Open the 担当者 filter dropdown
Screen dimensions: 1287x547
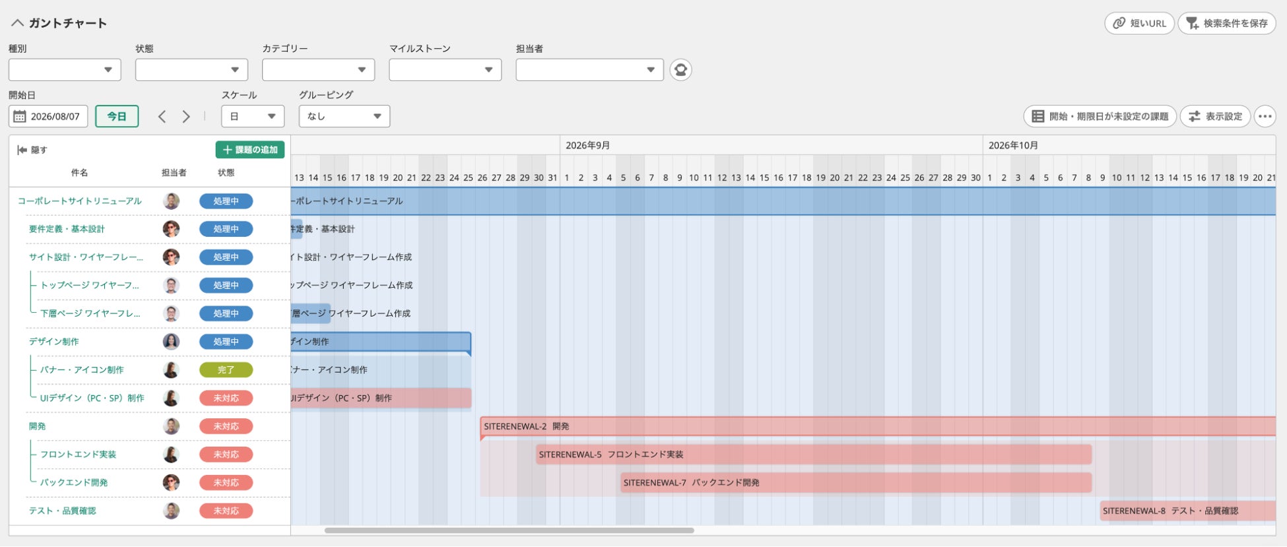click(x=589, y=70)
